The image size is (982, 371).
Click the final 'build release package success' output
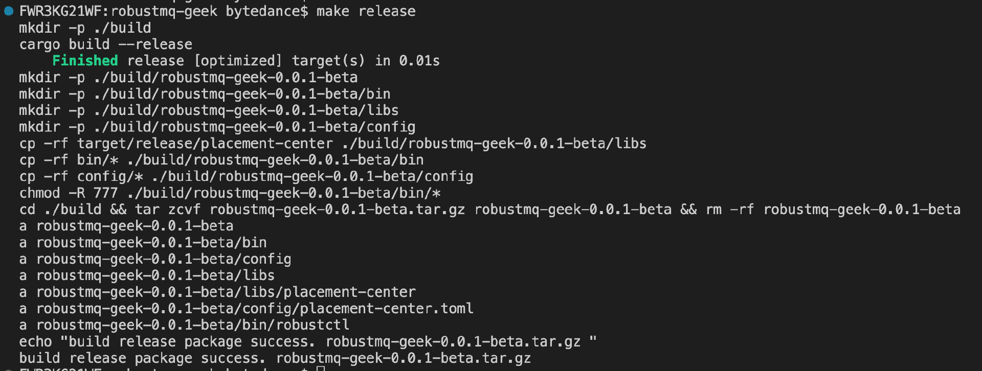(275, 358)
